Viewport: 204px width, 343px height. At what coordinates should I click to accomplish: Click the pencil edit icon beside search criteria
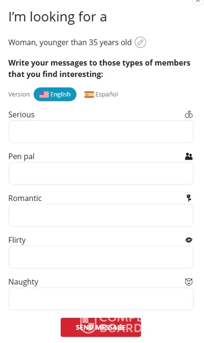pyautogui.click(x=140, y=42)
